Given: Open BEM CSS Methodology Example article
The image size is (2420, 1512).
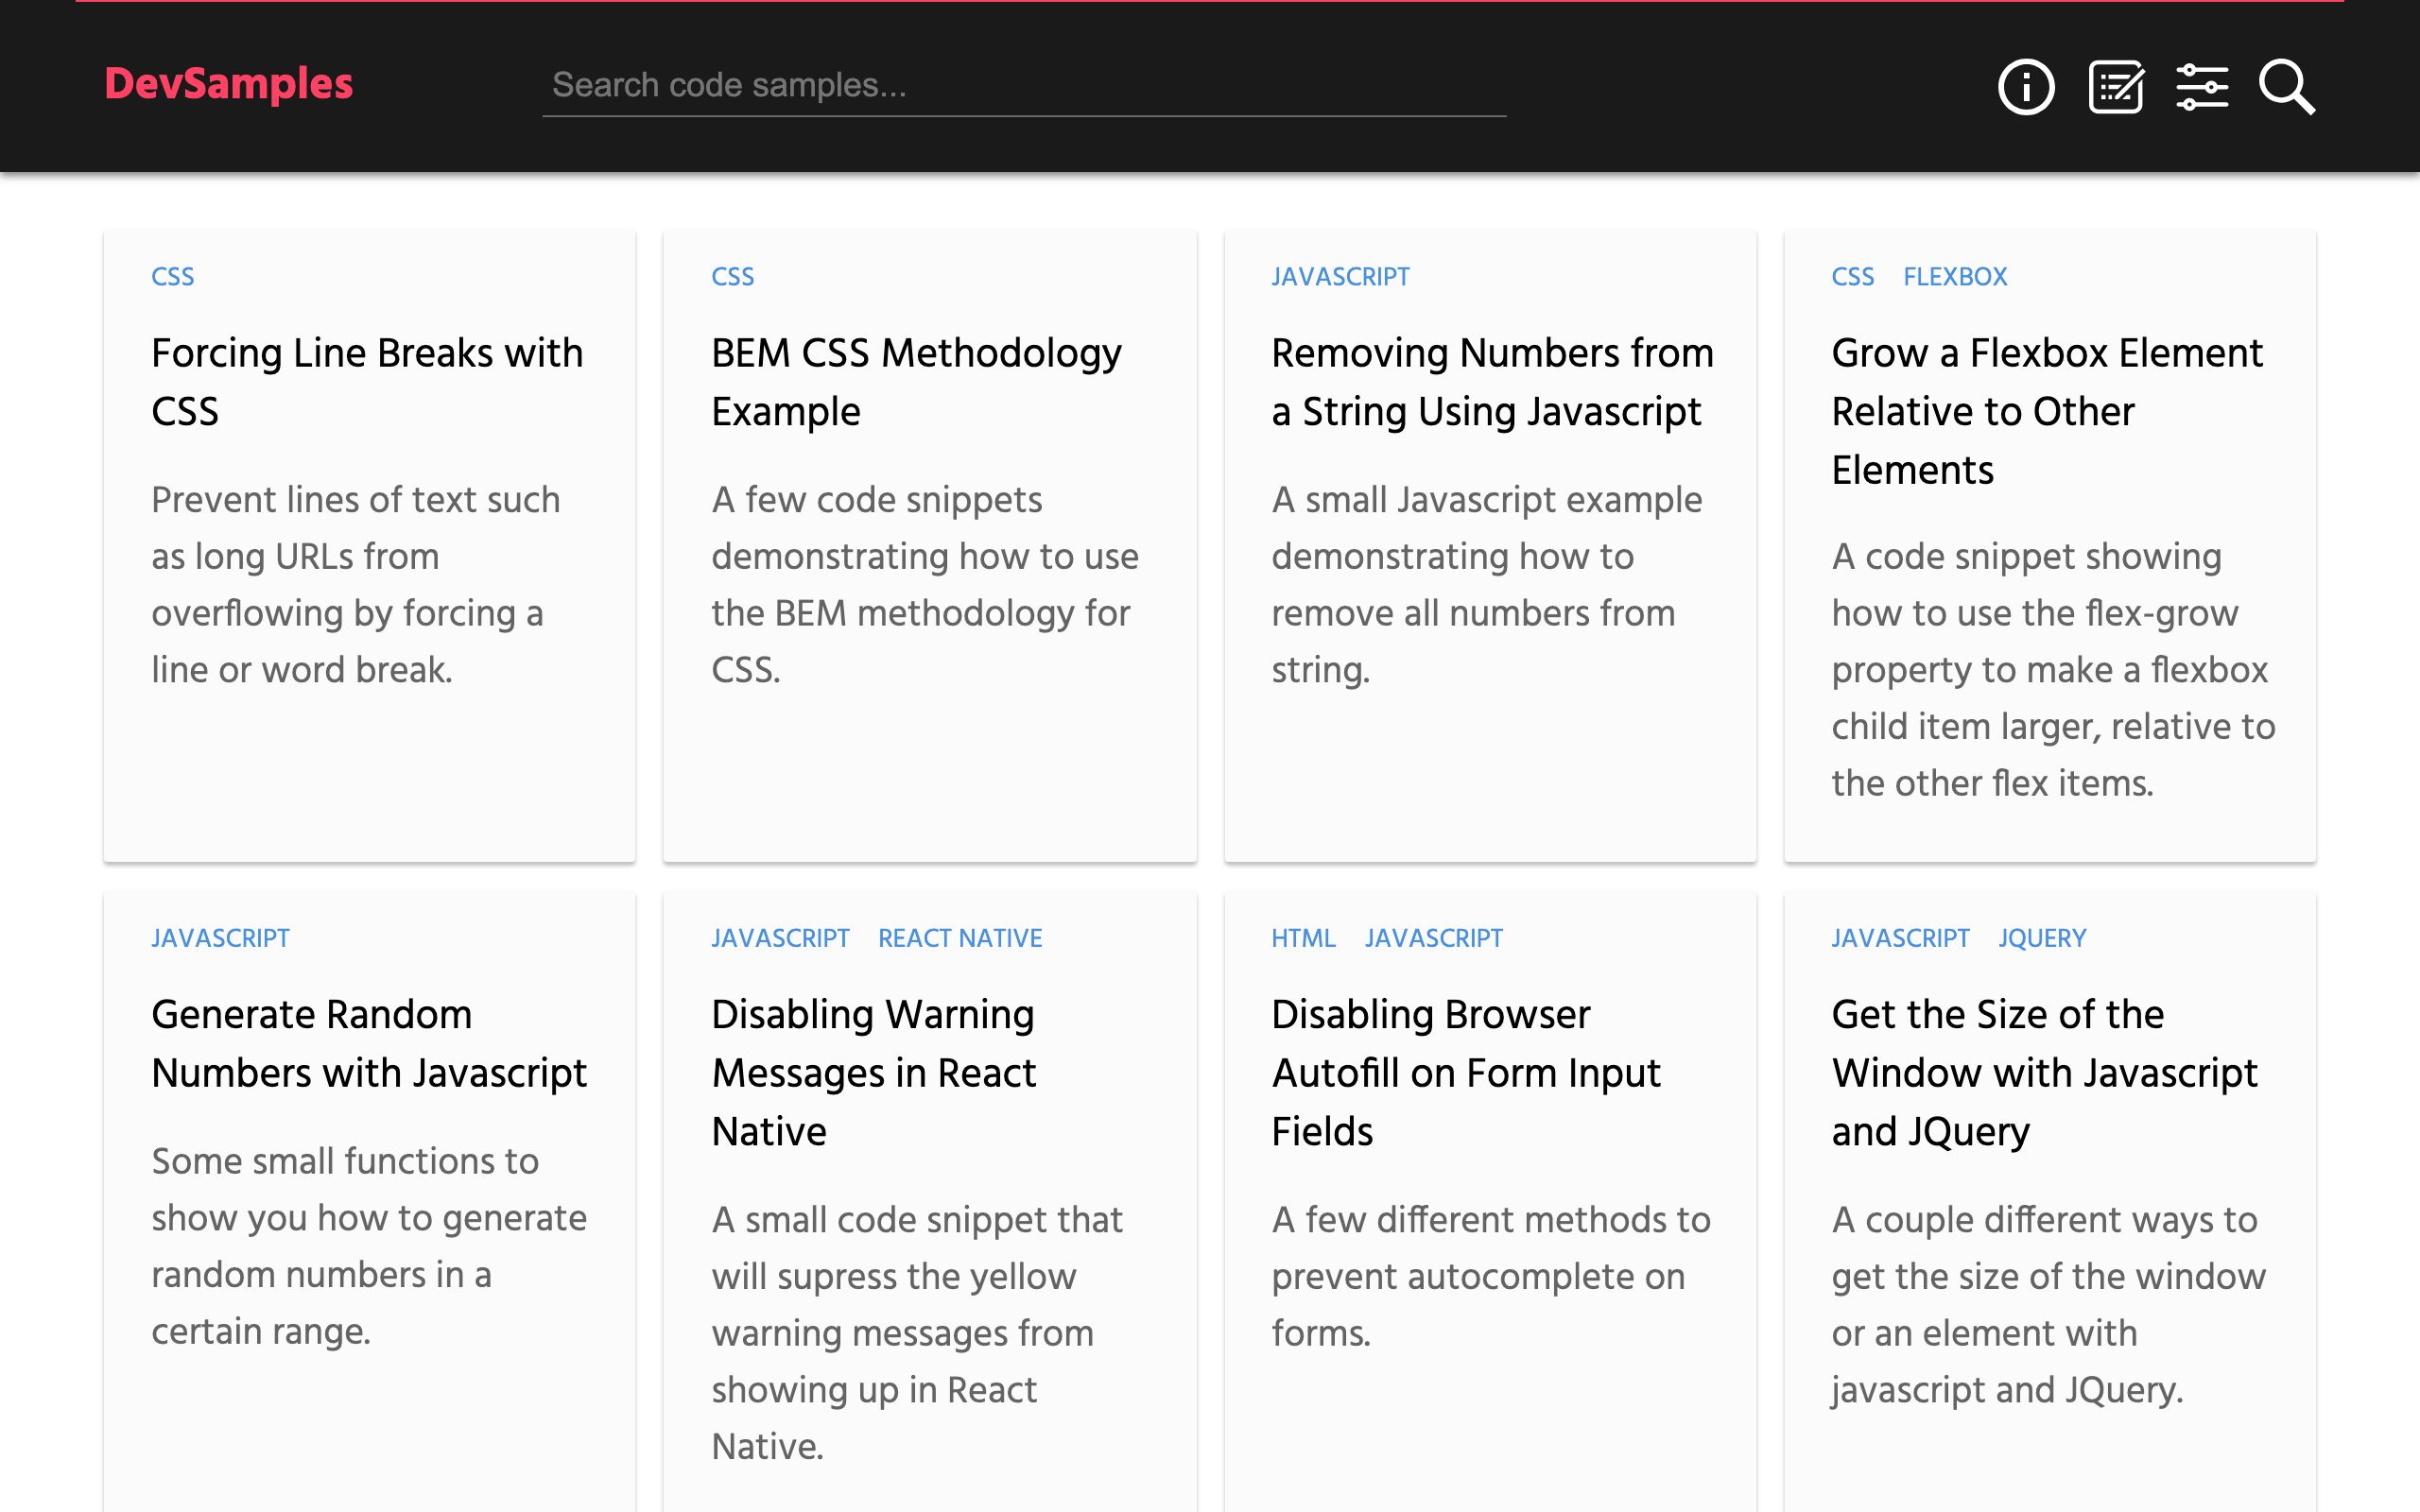Looking at the screenshot, I should pos(916,382).
